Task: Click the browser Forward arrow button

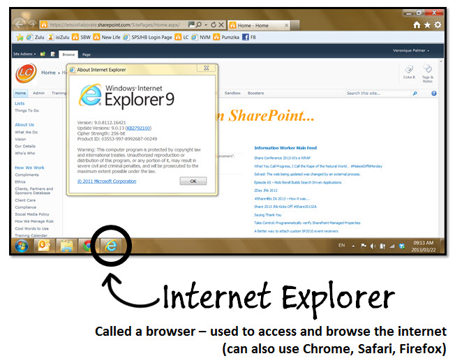Action: pyautogui.click(x=32, y=24)
